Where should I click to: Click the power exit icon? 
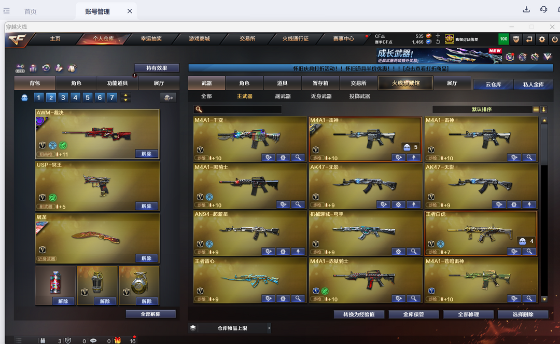click(555, 39)
